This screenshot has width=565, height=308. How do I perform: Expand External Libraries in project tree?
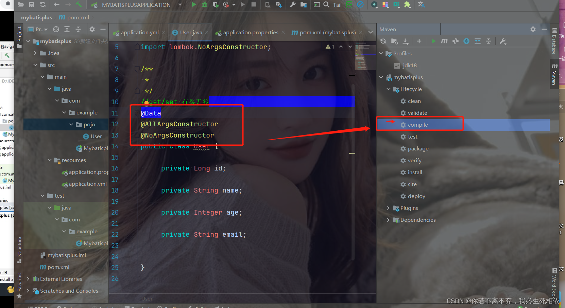coord(28,279)
